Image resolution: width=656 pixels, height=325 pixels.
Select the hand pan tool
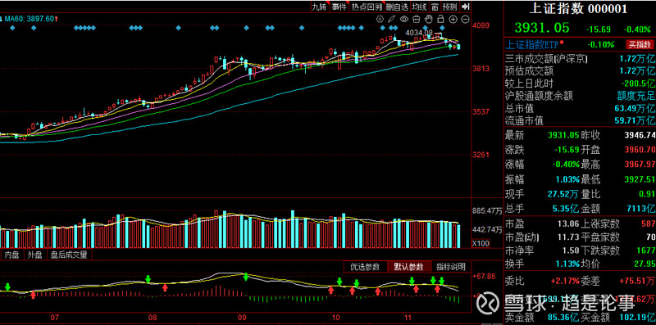428,19
